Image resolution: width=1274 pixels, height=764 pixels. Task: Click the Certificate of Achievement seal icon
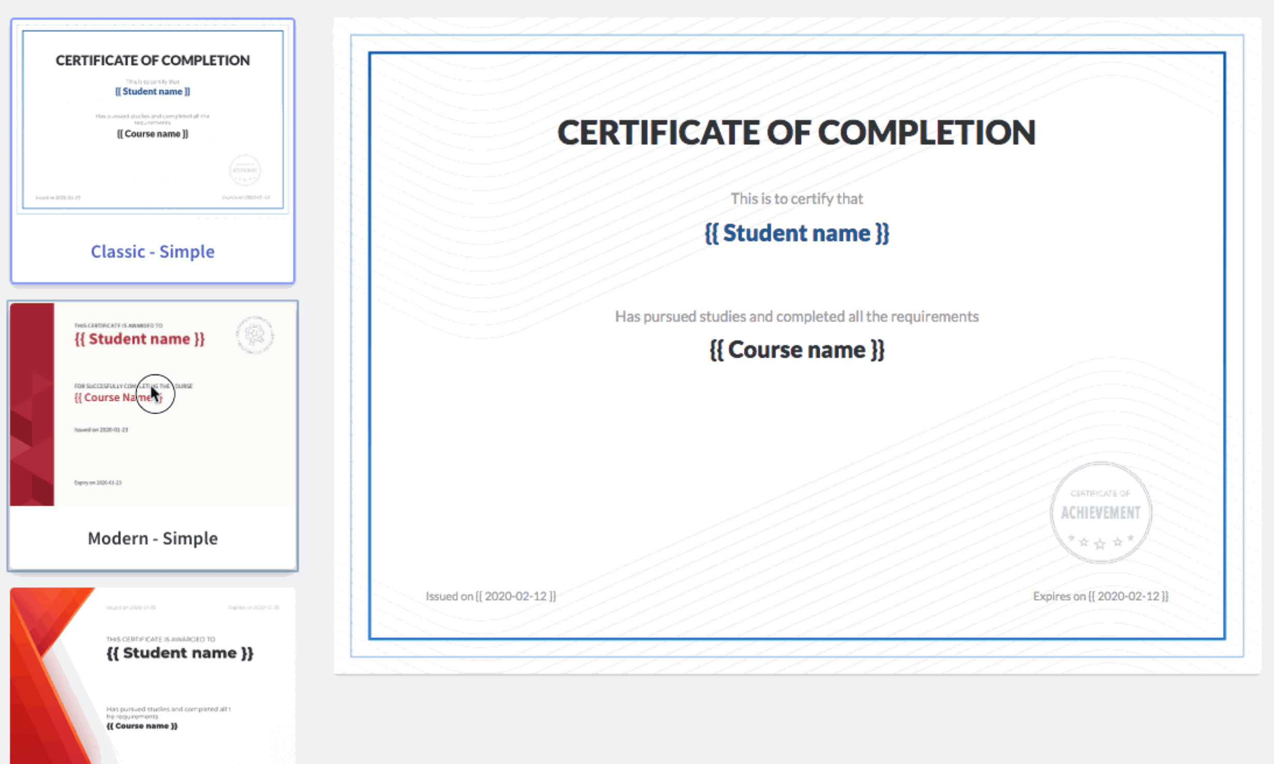pos(1100,512)
